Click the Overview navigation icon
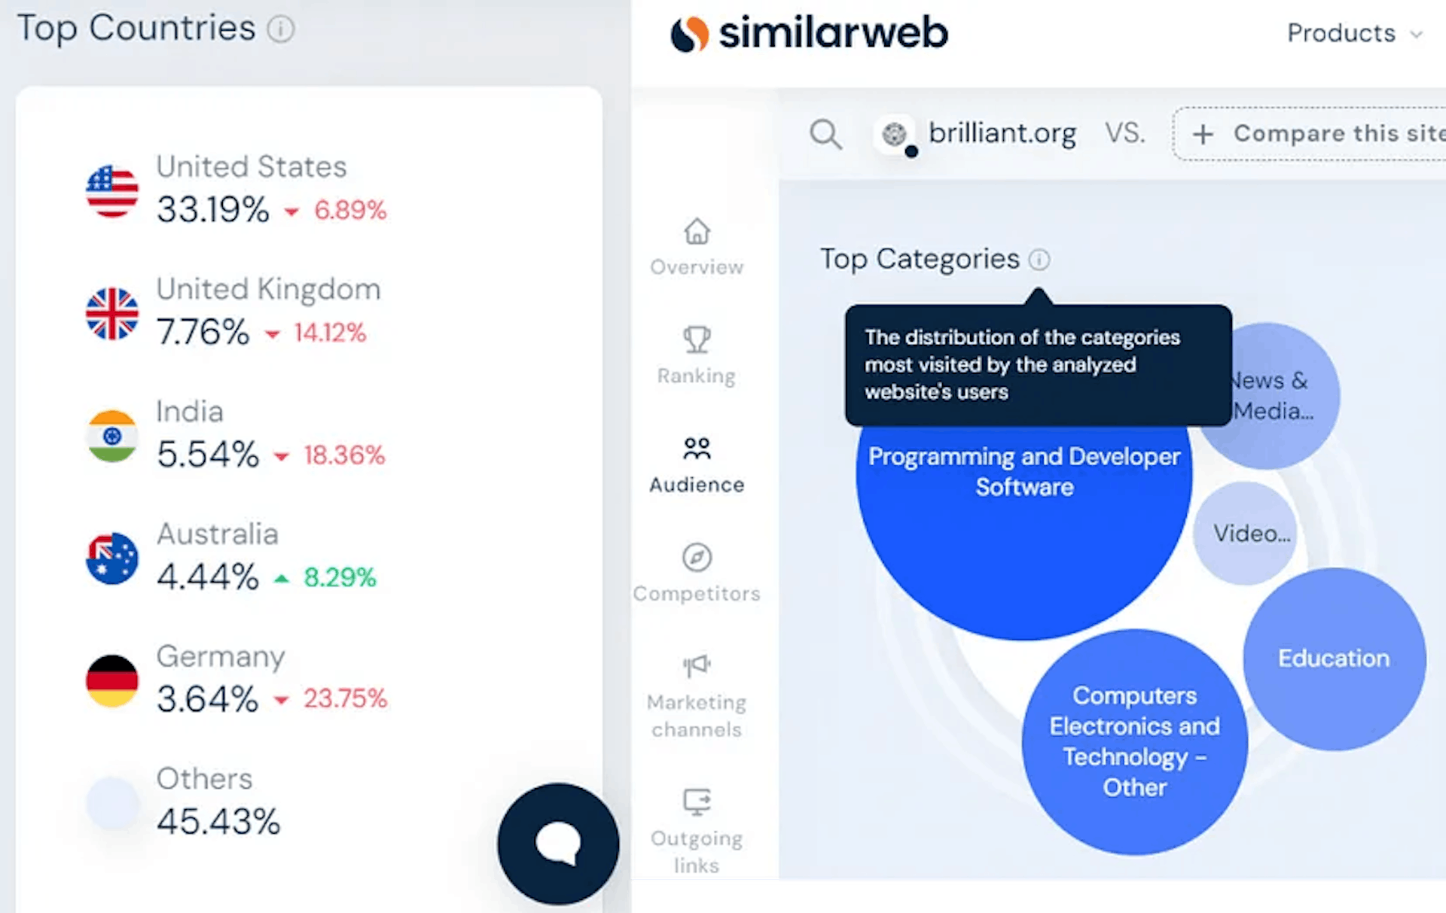1446x913 pixels. pyautogui.click(x=697, y=231)
